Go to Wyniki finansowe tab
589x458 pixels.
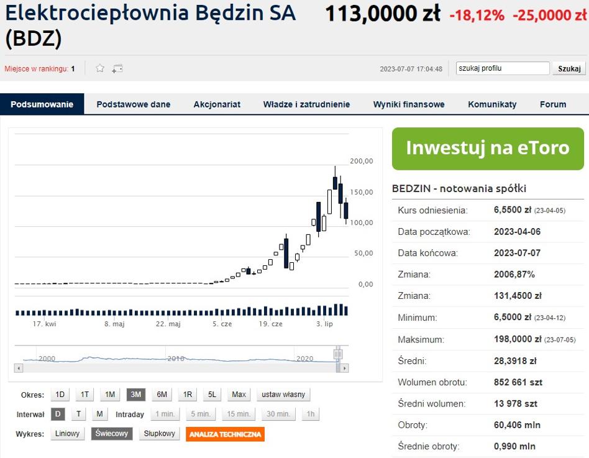click(409, 104)
